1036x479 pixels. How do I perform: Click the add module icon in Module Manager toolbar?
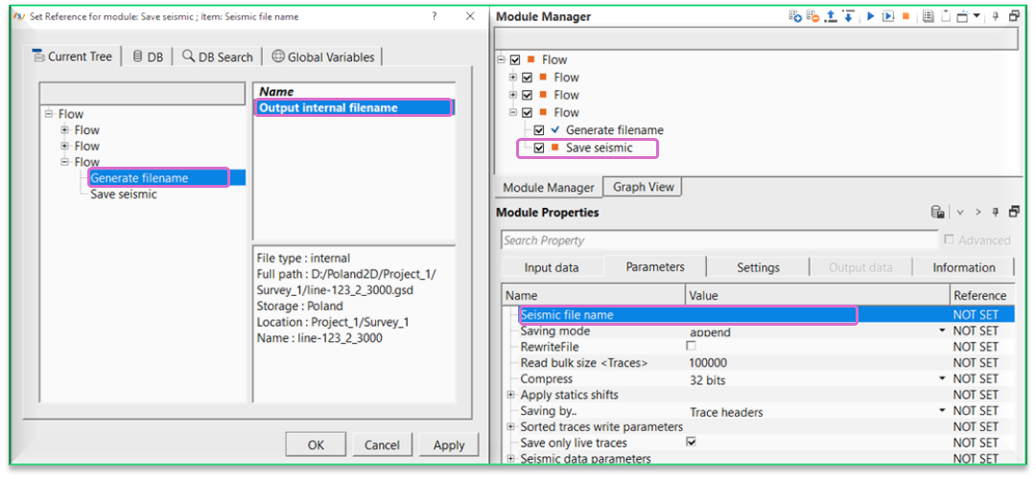click(x=795, y=16)
